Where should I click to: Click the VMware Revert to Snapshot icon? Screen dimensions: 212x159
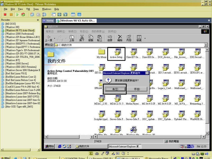[x=38, y=15]
